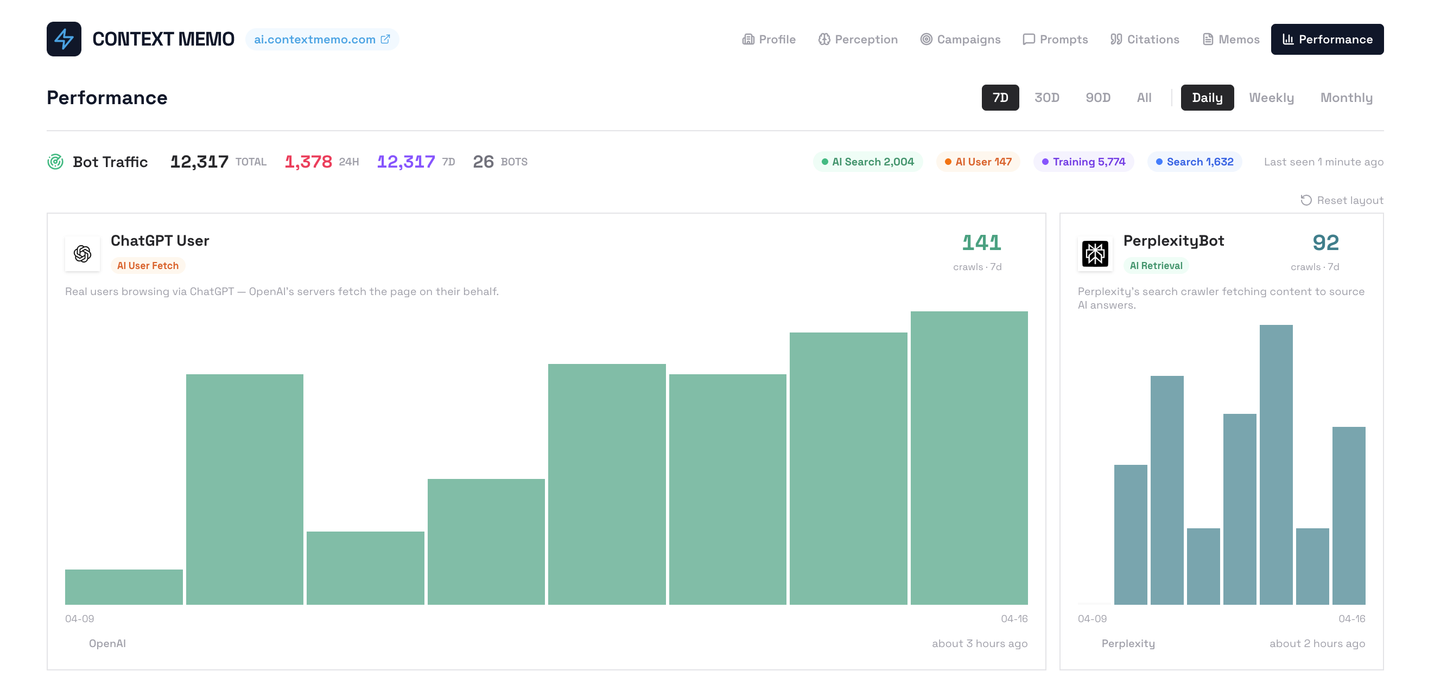
Task: View the Citations tab
Action: point(1145,39)
